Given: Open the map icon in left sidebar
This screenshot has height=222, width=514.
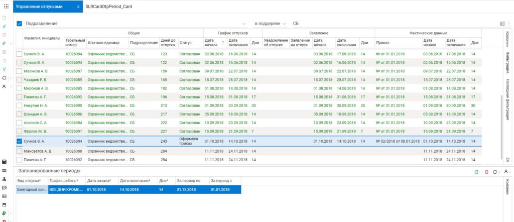Looking at the screenshot, I should pos(4,170).
